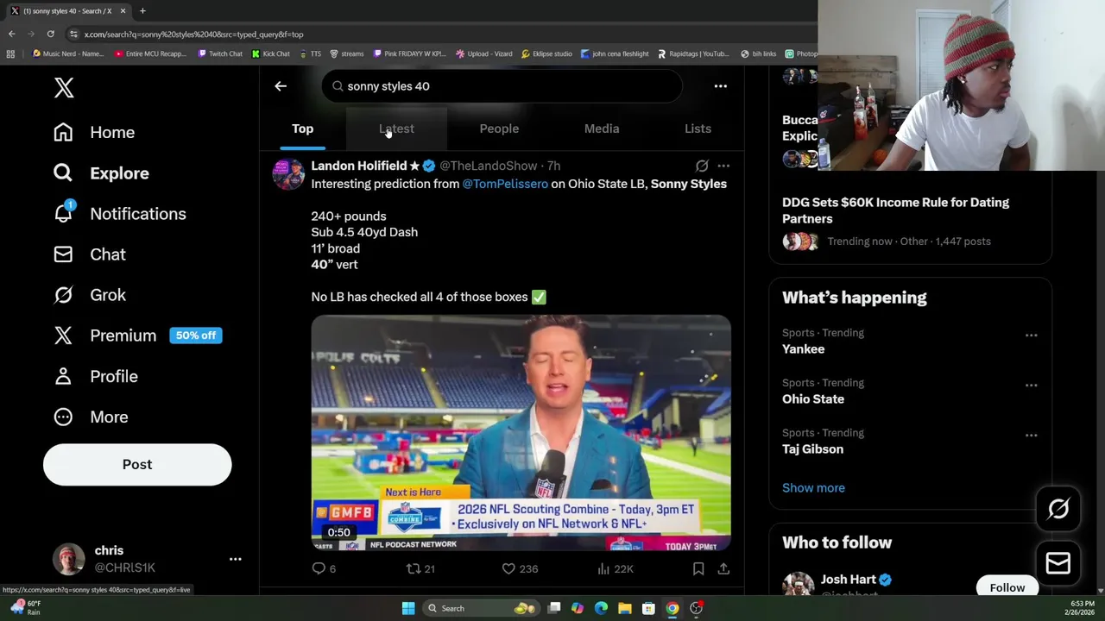Open the Kick Chat bookmark
The width and height of the screenshot is (1105, 621).
270,53
